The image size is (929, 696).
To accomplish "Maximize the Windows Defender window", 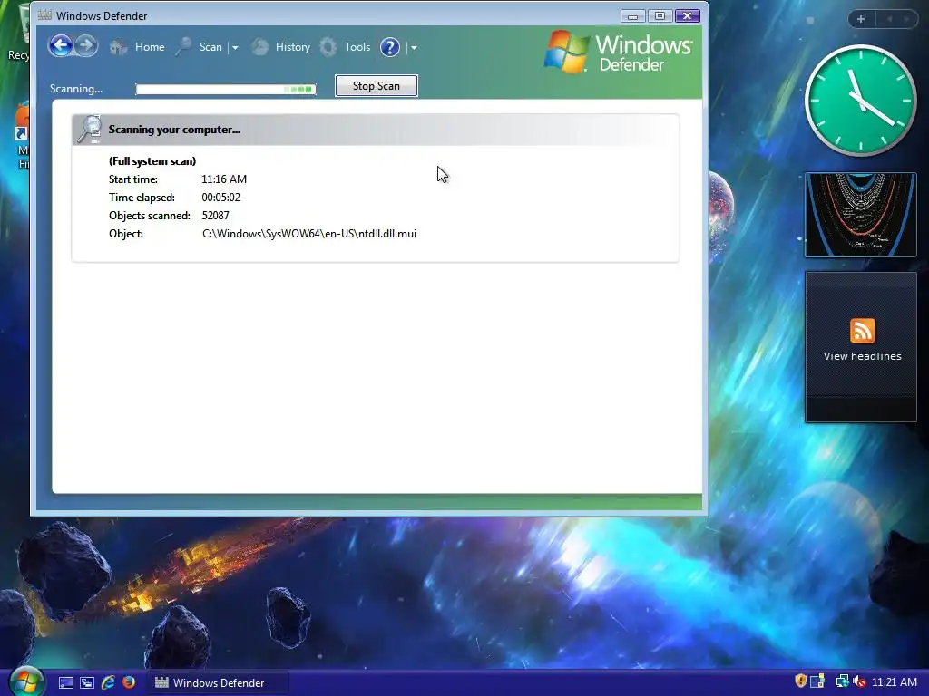I will pos(660,16).
